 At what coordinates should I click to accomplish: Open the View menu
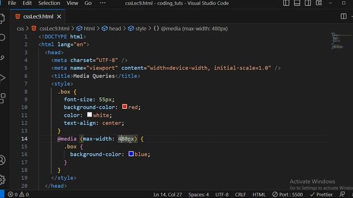72,3
